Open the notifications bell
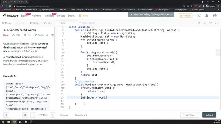Image resolution: width=221 pixels, height=124 pixels. [x=206, y=15]
